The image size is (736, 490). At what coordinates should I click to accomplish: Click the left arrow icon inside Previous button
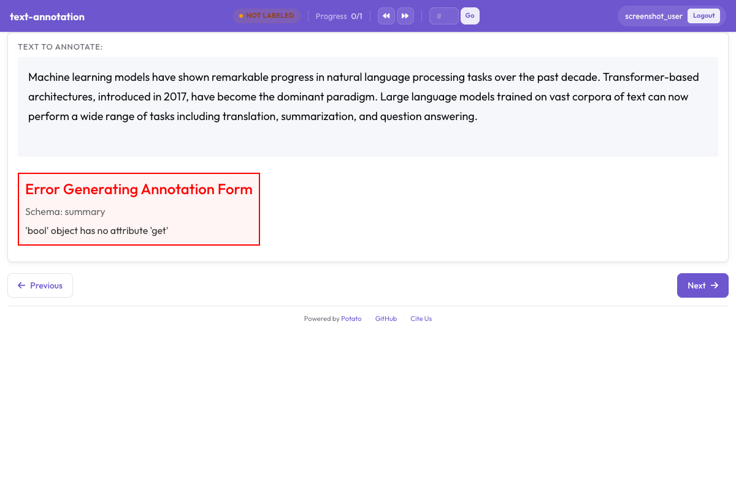pos(22,285)
